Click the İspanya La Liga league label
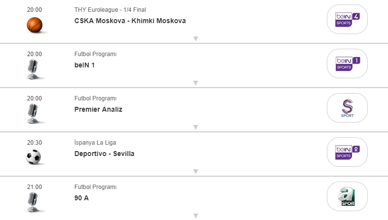Viewport: 388px width, 220px height. pyautogui.click(x=95, y=143)
